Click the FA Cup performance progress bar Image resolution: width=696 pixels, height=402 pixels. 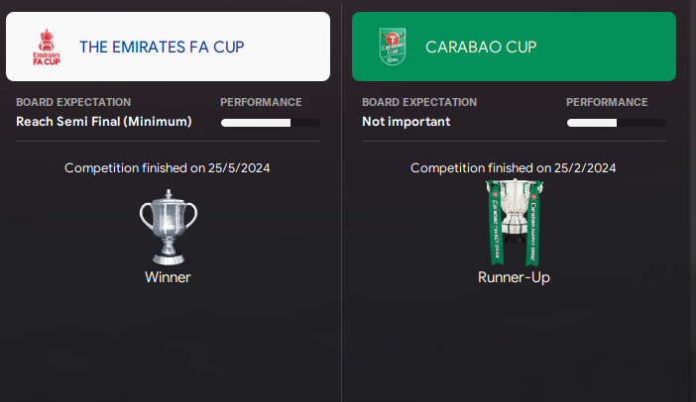click(x=271, y=123)
